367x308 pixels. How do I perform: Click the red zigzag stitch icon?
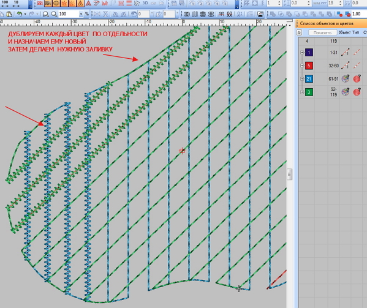tap(105, 3)
